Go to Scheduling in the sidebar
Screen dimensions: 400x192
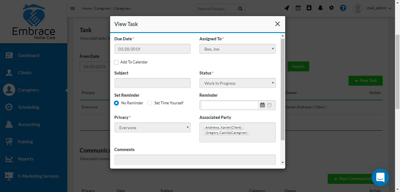coord(28,107)
